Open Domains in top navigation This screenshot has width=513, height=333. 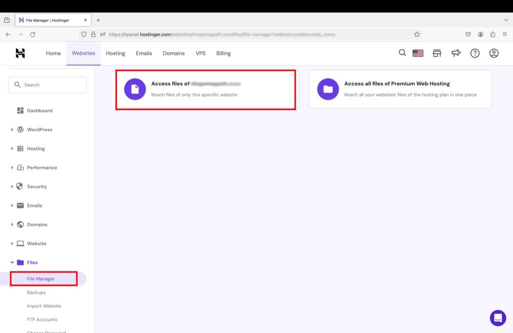pyautogui.click(x=173, y=53)
